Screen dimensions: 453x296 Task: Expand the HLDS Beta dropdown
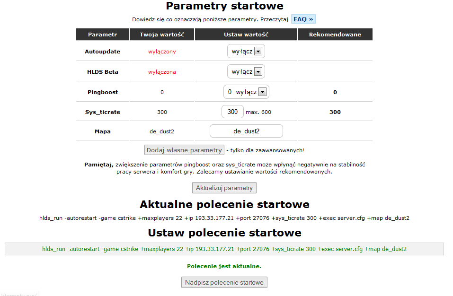pyautogui.click(x=246, y=72)
